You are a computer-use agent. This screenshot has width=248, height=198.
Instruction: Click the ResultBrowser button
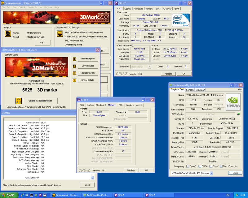(x=88, y=73)
